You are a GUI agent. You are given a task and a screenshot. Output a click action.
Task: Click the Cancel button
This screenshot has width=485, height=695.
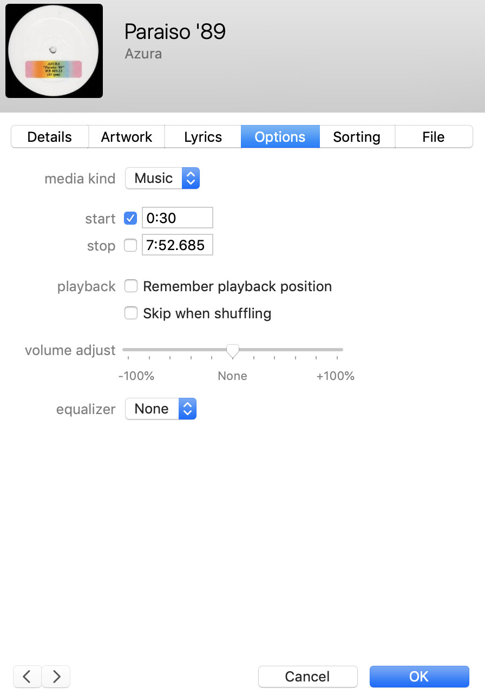(307, 677)
